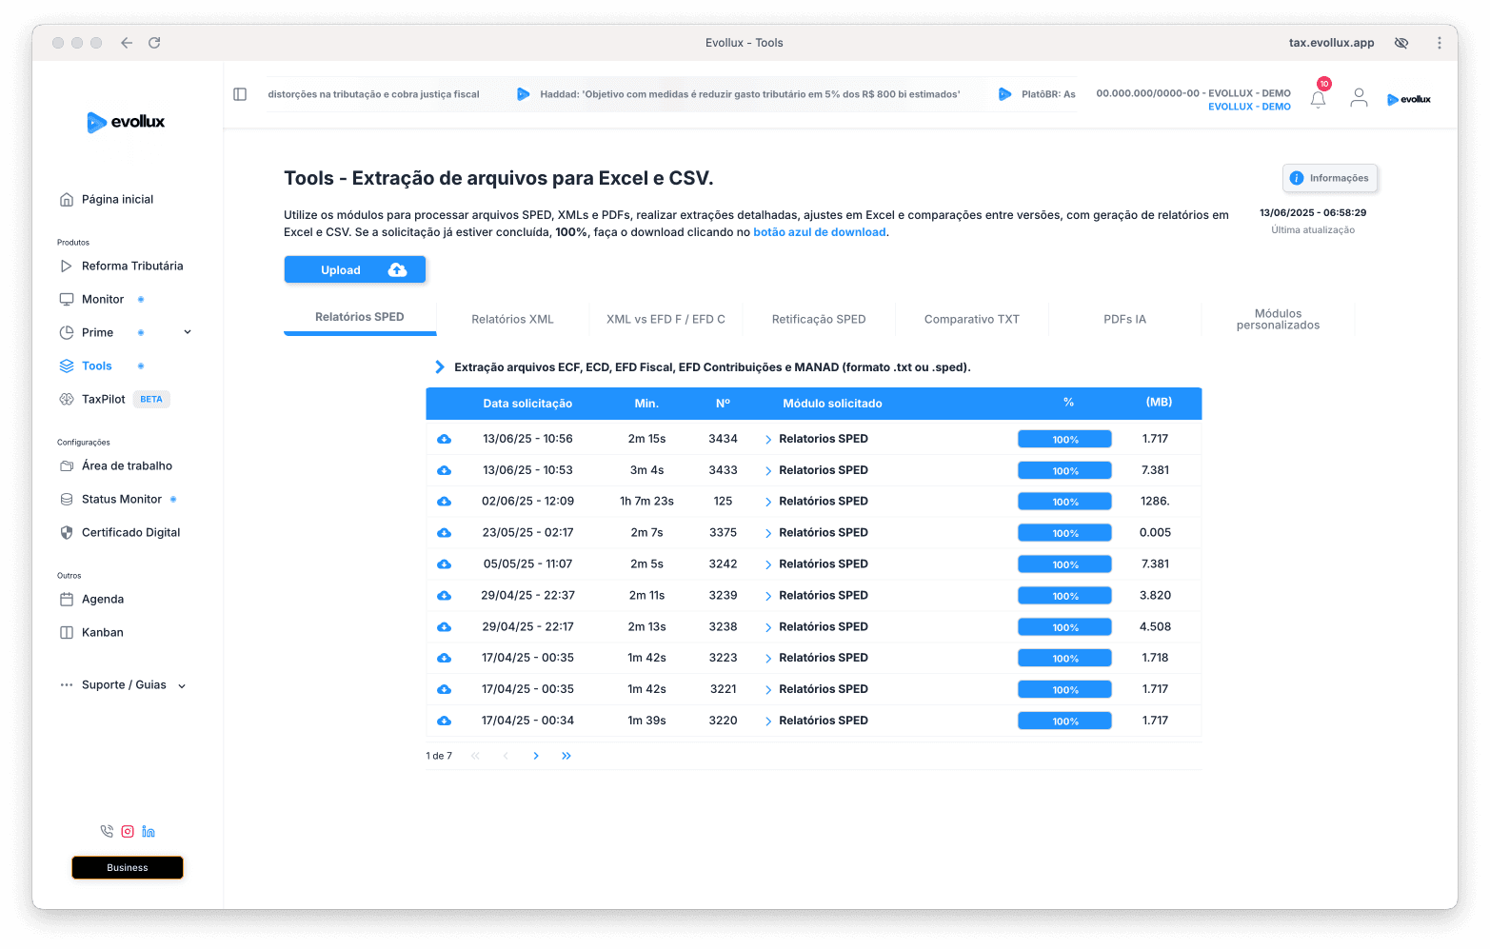
Task: Click the 100% progress bar on the first row
Action: coord(1064,439)
